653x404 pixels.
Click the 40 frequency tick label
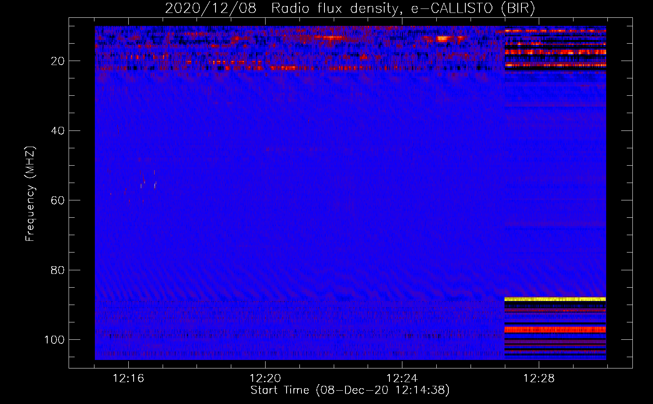(58, 131)
